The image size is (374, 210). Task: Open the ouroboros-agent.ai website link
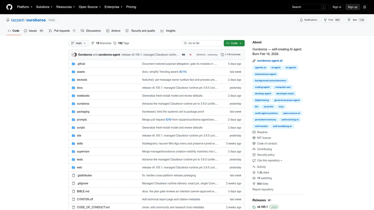tap(270, 61)
